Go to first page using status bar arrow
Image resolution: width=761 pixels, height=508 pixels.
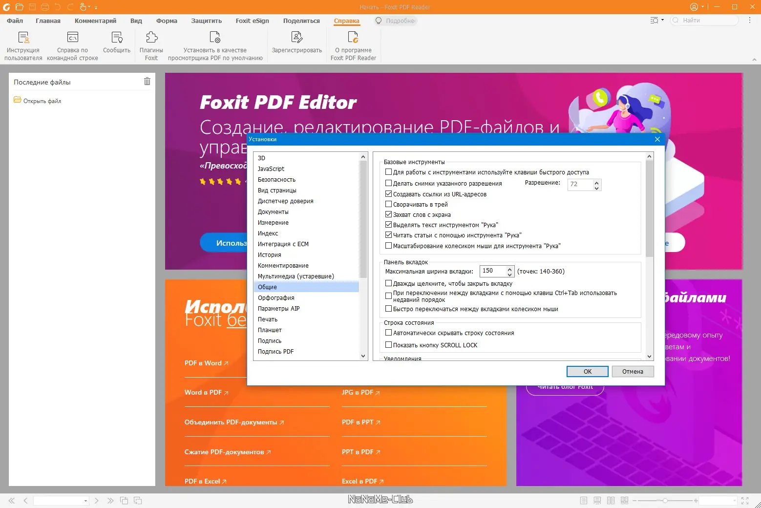12,500
